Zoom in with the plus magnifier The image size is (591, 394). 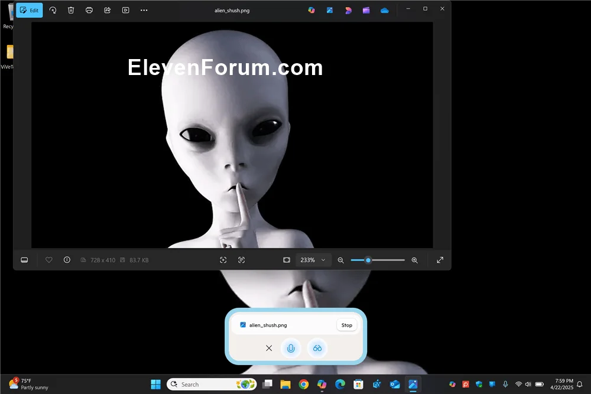415,261
